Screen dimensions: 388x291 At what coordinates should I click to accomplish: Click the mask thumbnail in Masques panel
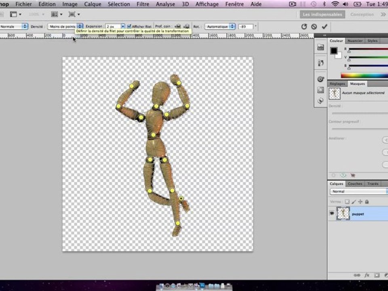point(335,93)
